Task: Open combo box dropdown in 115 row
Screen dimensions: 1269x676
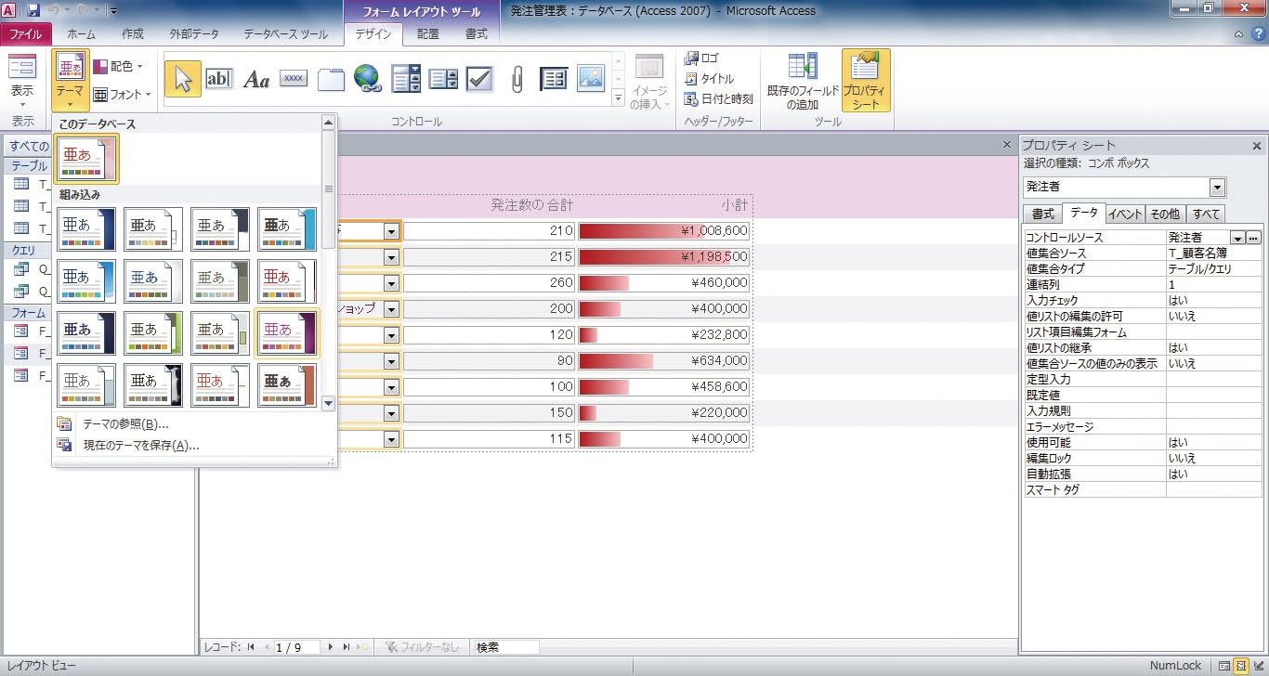Action: 392,438
